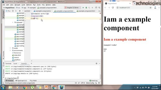Select the Local (2) terminal tab

[x=24, y=63]
